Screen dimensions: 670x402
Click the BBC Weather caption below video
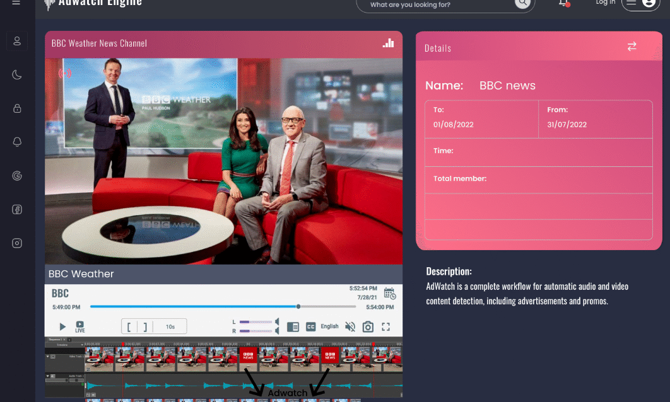coord(81,274)
